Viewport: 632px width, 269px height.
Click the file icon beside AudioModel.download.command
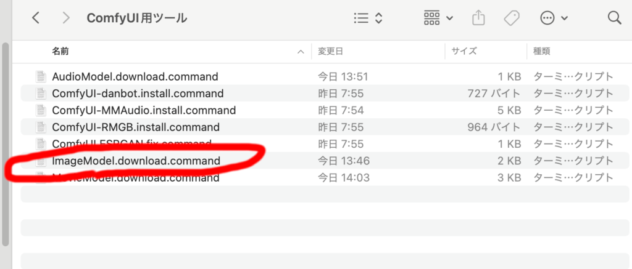(x=41, y=76)
